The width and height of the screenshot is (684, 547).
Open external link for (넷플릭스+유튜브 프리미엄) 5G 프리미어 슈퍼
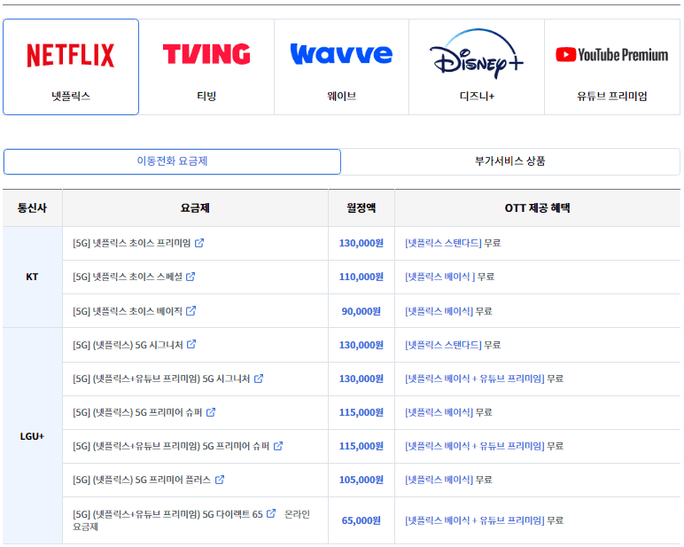click(x=278, y=446)
